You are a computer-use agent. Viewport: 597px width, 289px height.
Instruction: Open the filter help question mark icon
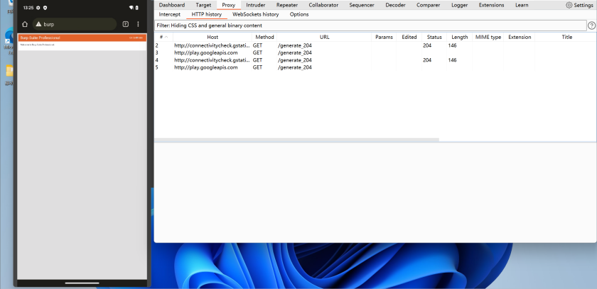pos(591,25)
